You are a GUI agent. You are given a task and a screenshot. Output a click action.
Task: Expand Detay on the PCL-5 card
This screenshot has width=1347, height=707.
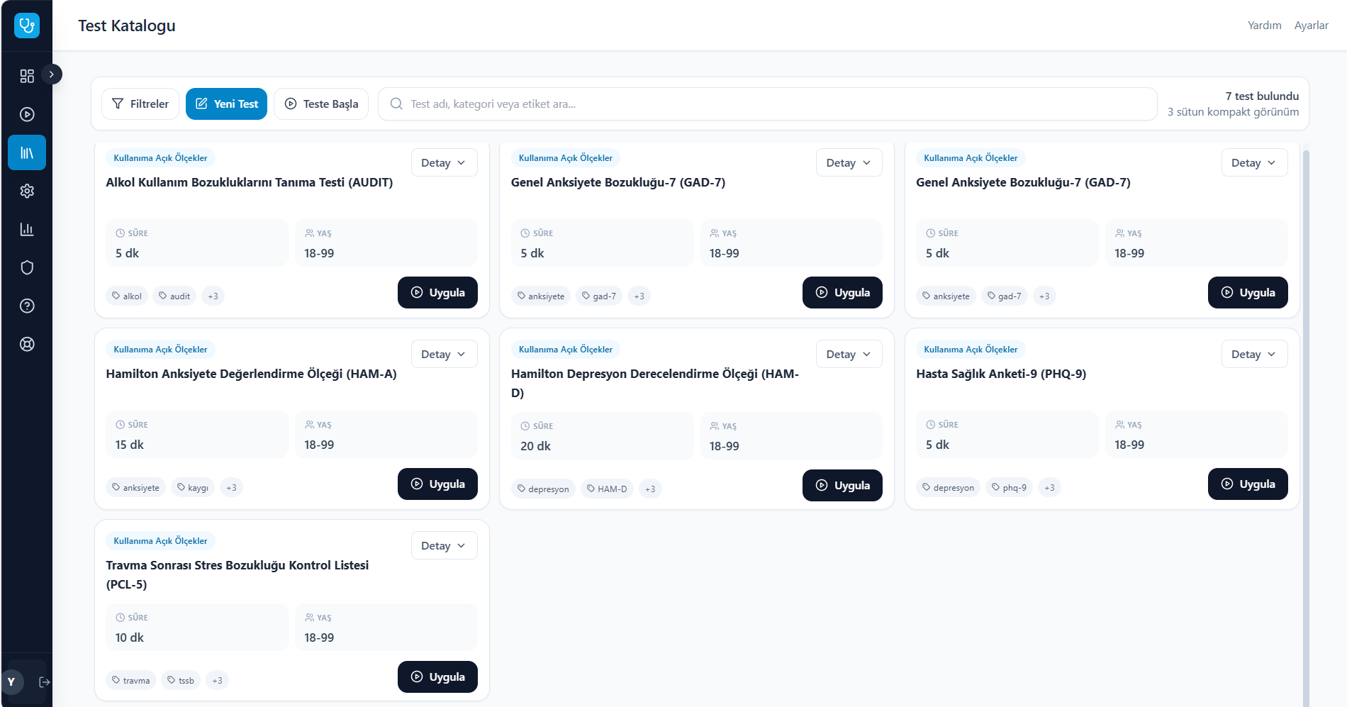click(444, 545)
